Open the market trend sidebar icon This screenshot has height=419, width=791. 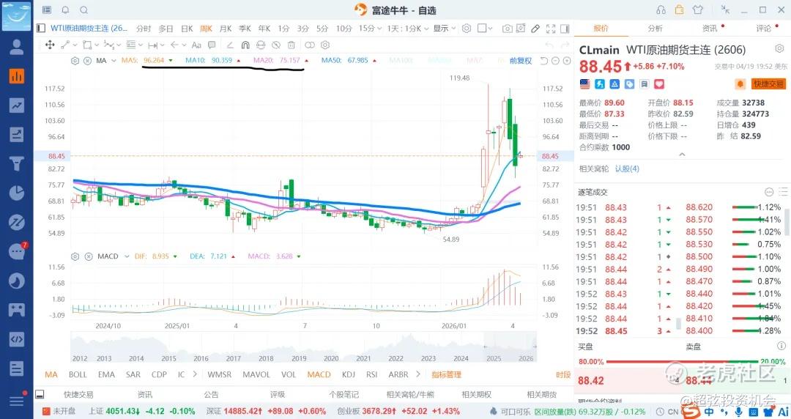coord(17,105)
